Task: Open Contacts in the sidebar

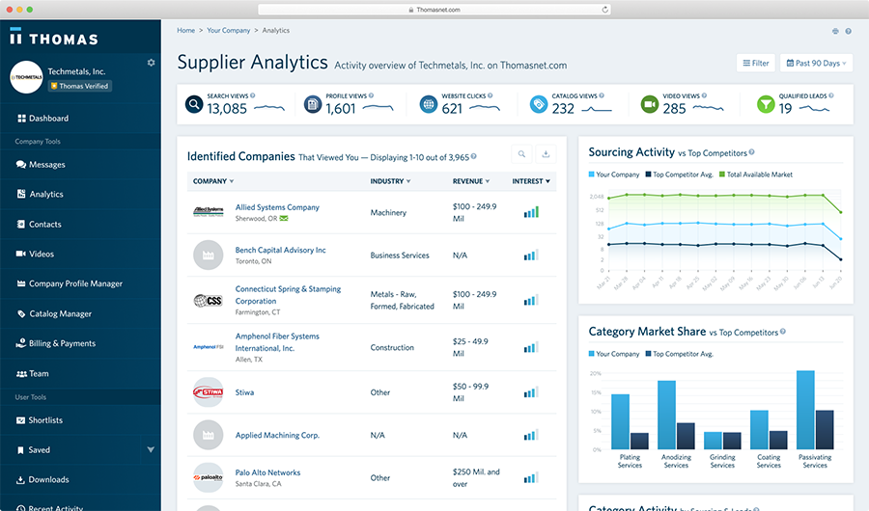Action: click(80, 225)
